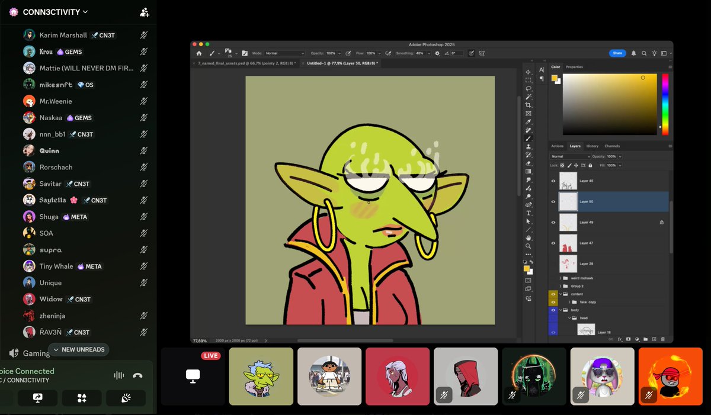Open Discord activities button

tap(82, 398)
